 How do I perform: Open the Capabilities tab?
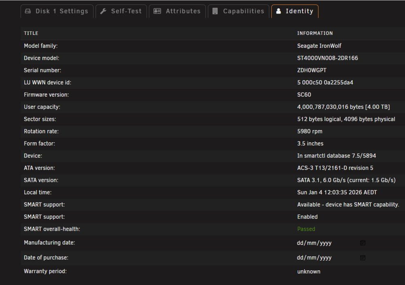pos(239,11)
